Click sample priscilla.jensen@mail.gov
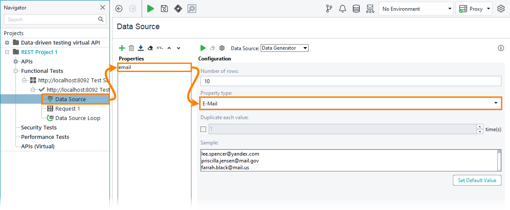The image size is (510, 210). tap(230, 161)
